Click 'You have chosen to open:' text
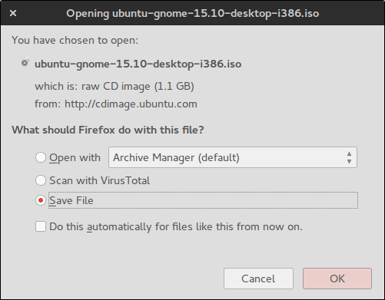Image resolution: width=385 pixels, height=300 pixels. click(x=75, y=41)
